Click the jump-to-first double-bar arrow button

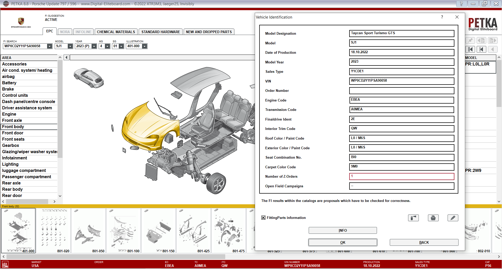(470, 49)
